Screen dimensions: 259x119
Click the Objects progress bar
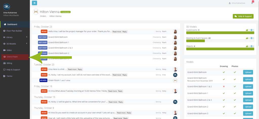[x=220, y=49]
